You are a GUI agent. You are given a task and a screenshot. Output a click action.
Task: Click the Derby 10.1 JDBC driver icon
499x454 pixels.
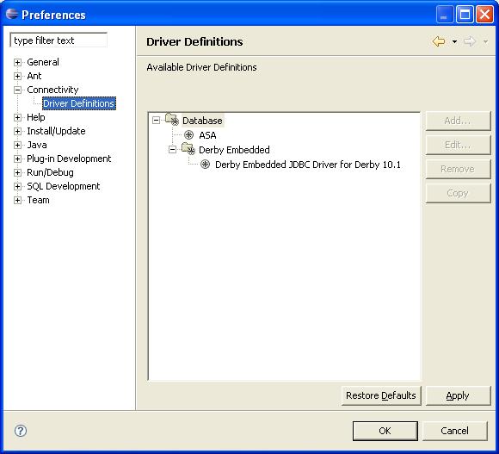tap(206, 165)
